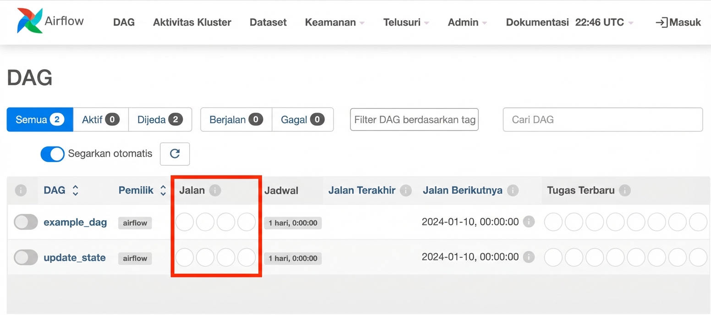Open Aktivitas Kluster in the navbar
This screenshot has height=315, width=711.
point(192,22)
